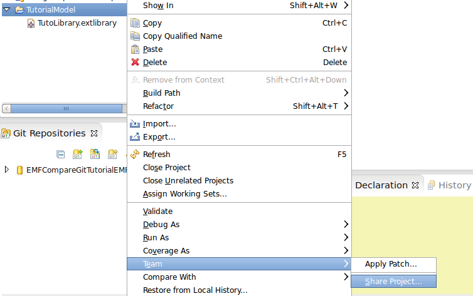Select TutoLibrary.extlibrary file
Image resolution: width=473 pixels, height=296 pixels.
click(77, 23)
